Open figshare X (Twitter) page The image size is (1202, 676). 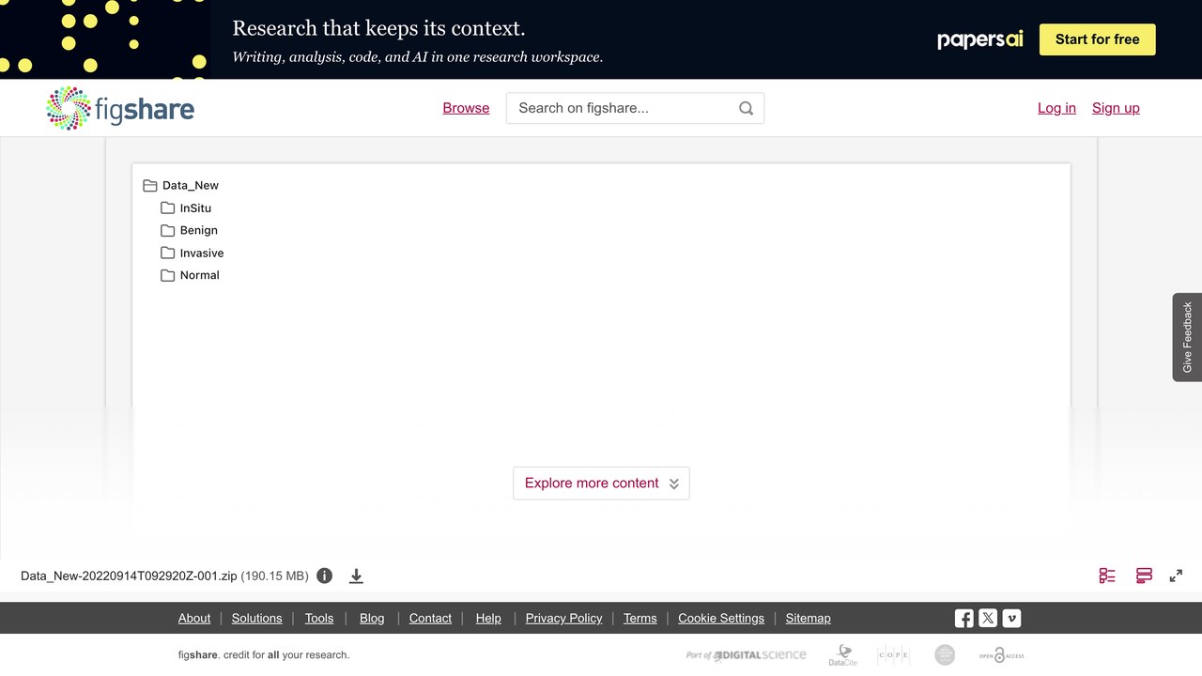[988, 618]
